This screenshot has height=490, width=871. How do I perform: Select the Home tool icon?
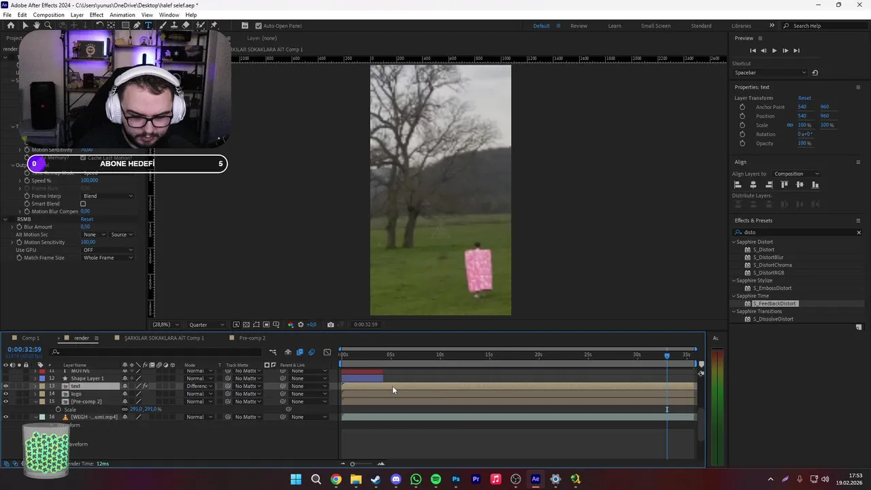tap(11, 25)
